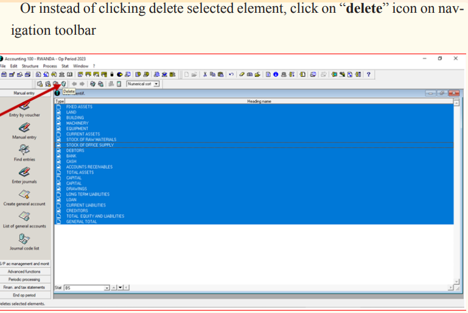Expand the End op period section
The image size is (468, 313).
(25, 295)
